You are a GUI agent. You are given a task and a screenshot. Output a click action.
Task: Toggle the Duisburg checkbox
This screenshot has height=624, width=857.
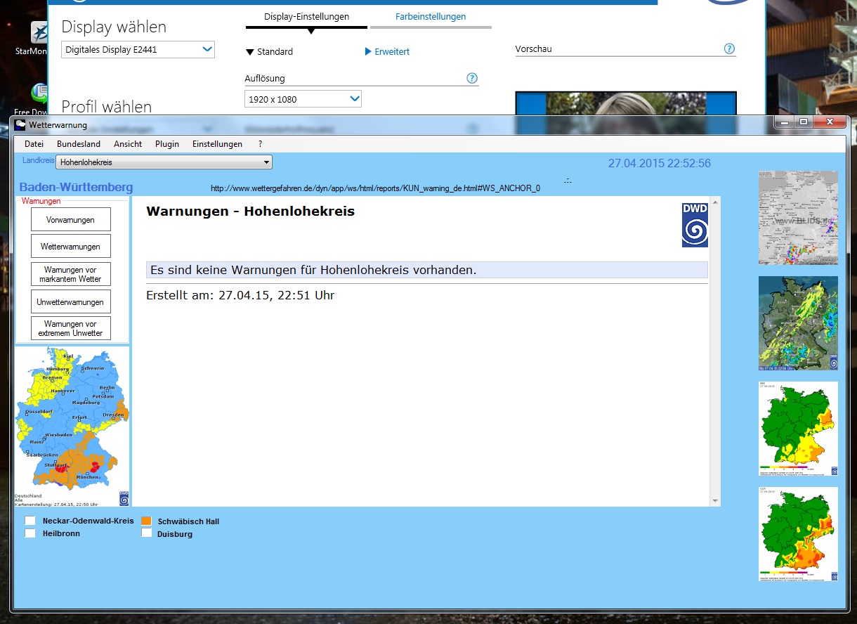click(x=147, y=533)
